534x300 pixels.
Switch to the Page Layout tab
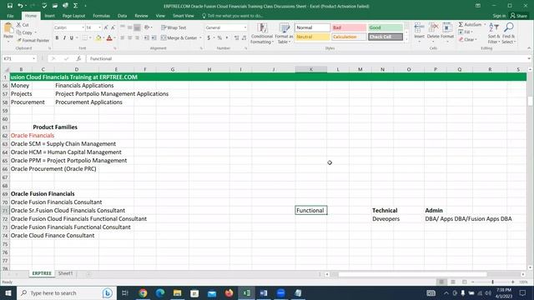pos(73,16)
